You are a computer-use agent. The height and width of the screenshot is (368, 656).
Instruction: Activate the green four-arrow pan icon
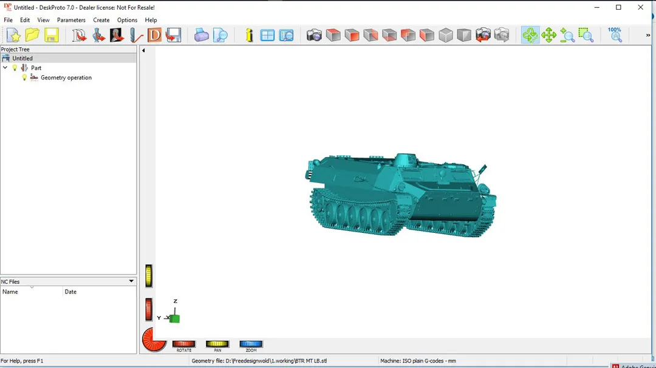point(548,35)
